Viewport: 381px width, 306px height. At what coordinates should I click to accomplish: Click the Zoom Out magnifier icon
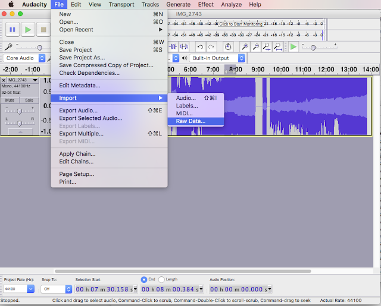255,46
